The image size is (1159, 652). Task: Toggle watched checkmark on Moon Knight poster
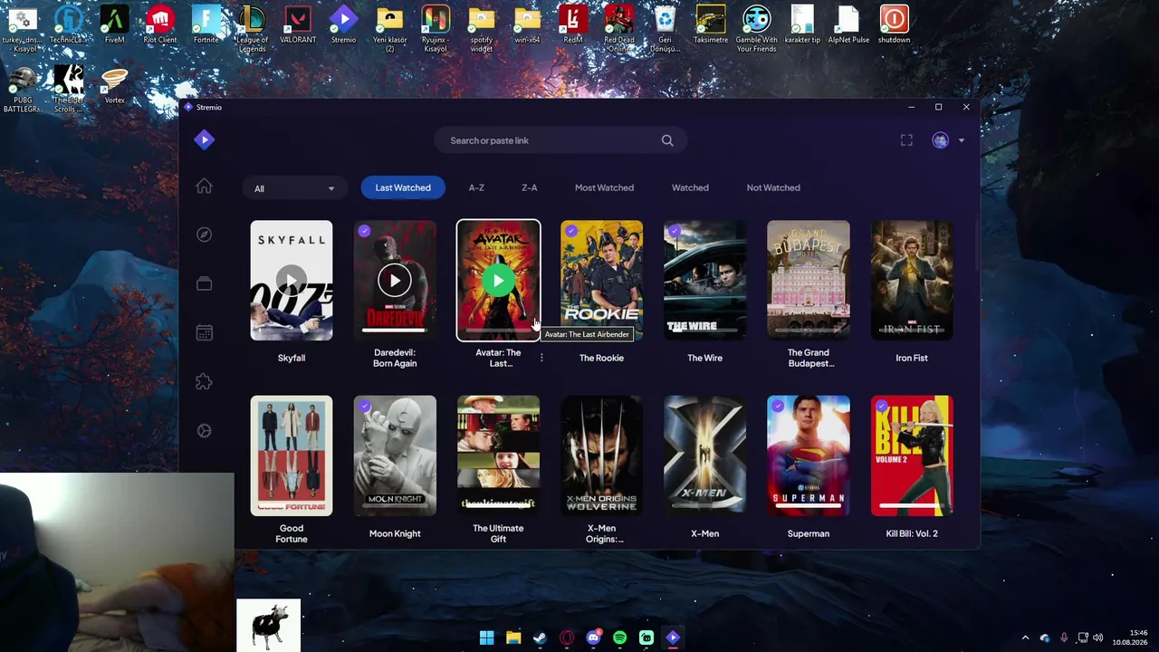pos(364,407)
